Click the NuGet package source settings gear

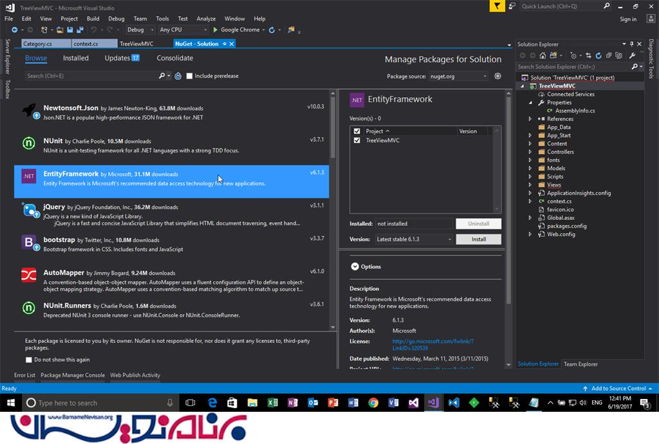pyautogui.click(x=497, y=76)
